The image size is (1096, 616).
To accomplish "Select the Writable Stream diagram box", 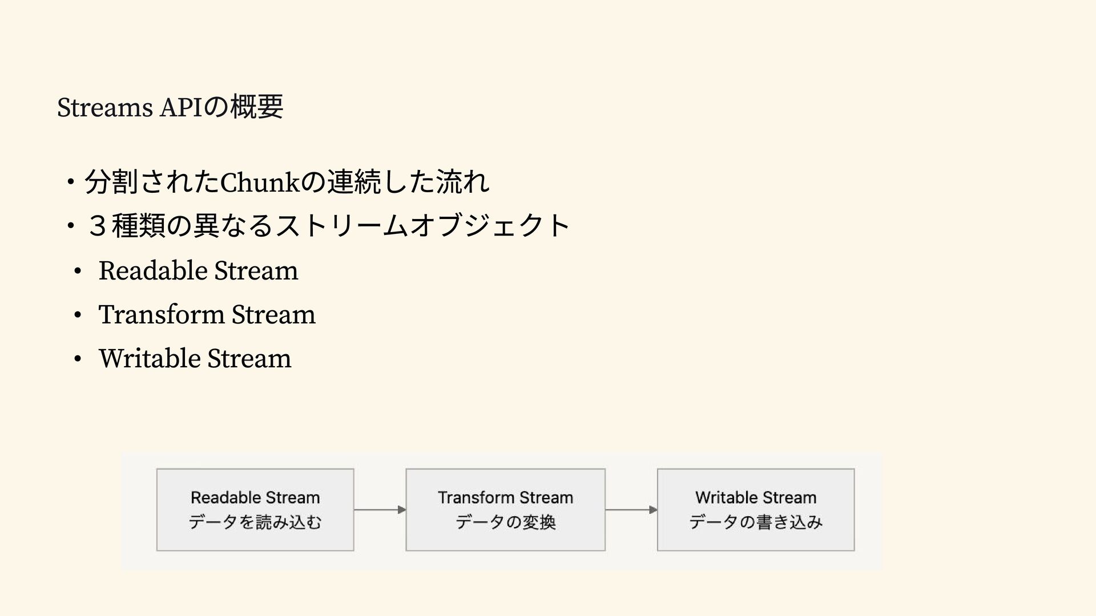I will [756, 510].
